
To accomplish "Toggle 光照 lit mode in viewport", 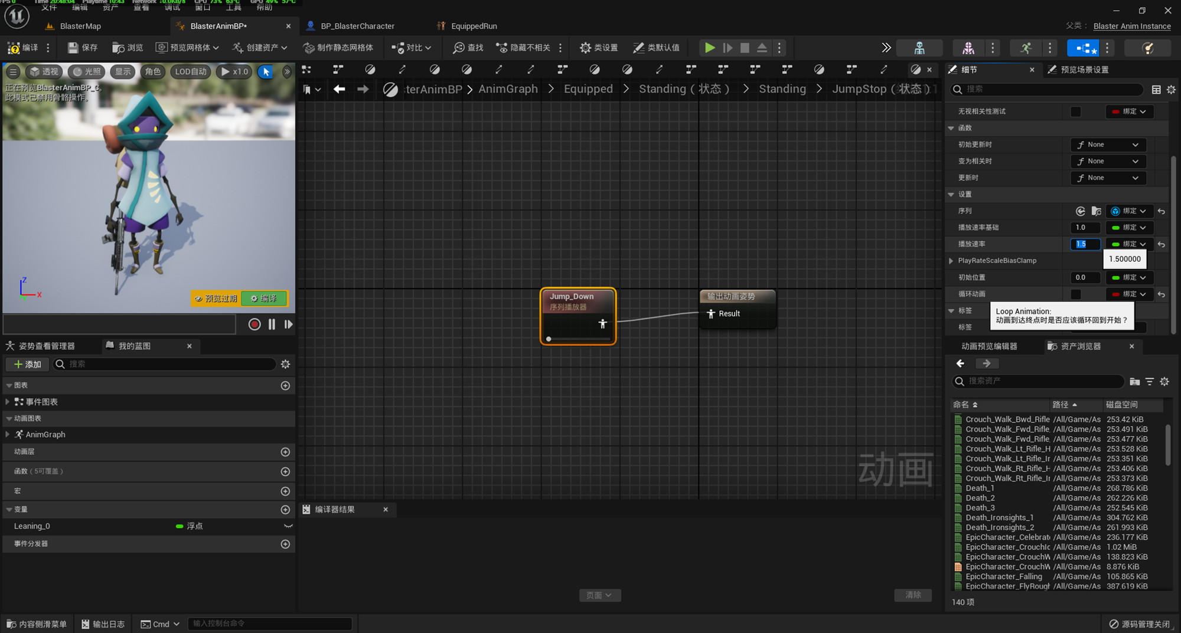I will [x=87, y=72].
